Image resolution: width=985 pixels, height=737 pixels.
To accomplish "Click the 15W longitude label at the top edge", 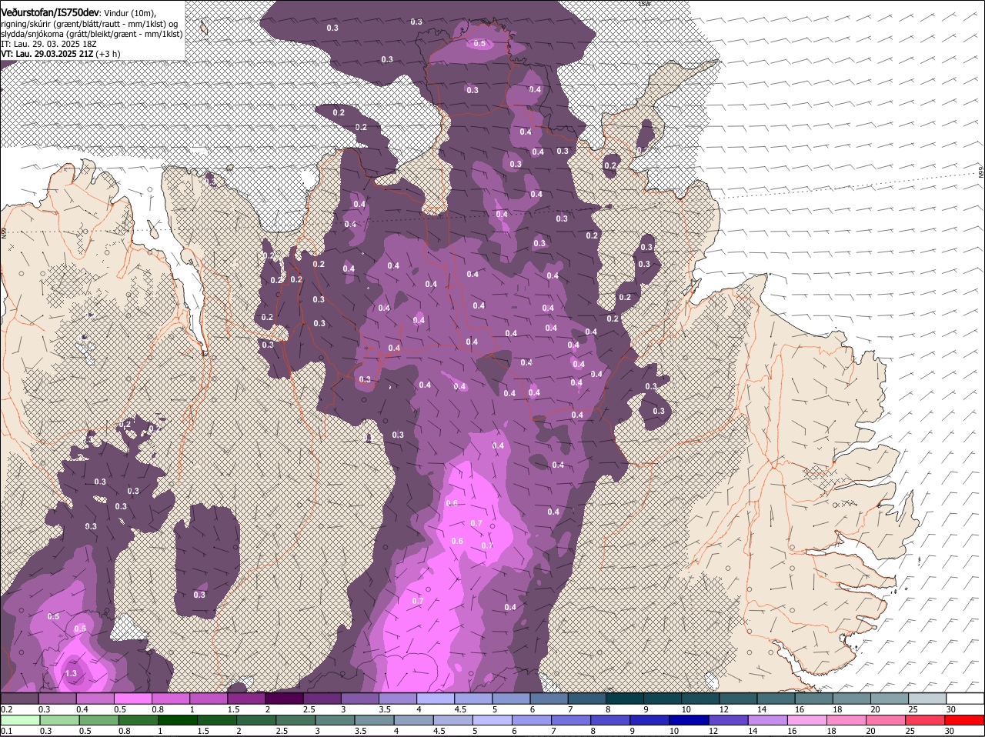I will coord(644,4).
